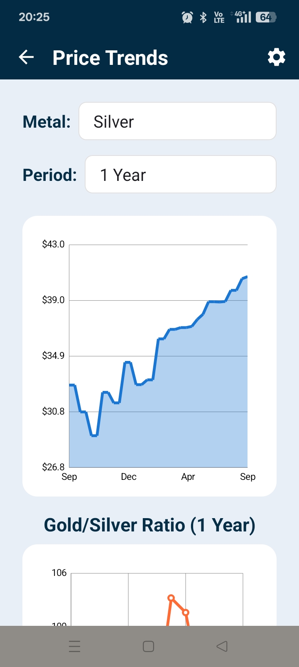Tap the battery level indicator
The image size is (299, 667).
(x=266, y=17)
